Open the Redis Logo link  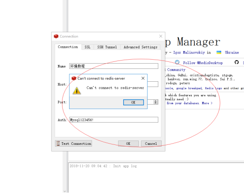[213, 88]
